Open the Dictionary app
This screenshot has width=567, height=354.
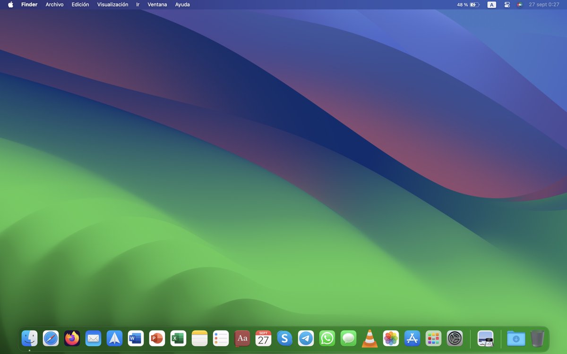(242, 338)
